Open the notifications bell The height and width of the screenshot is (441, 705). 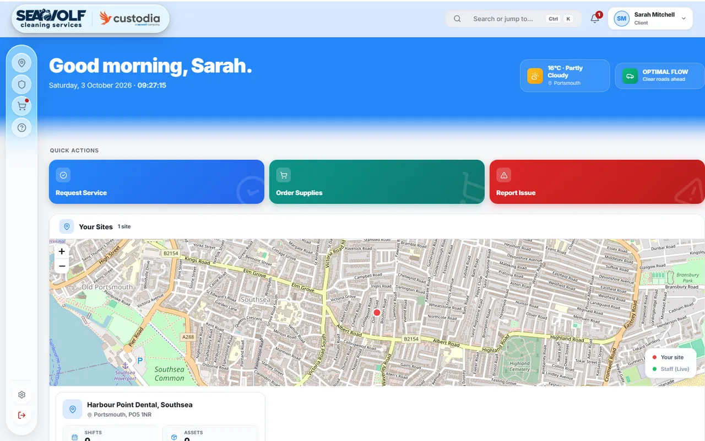[595, 19]
